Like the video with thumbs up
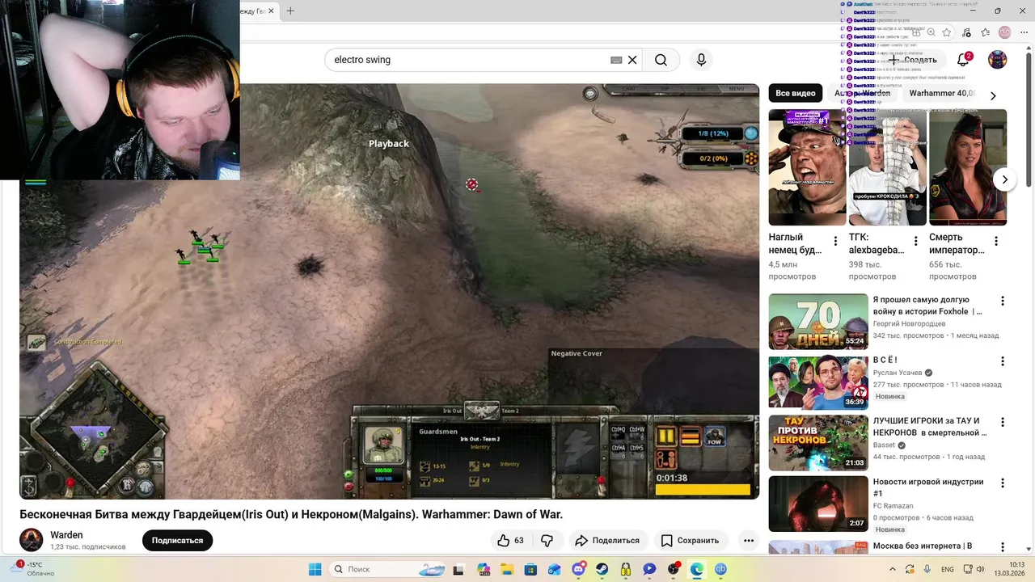Image resolution: width=1035 pixels, height=582 pixels. coord(511,540)
